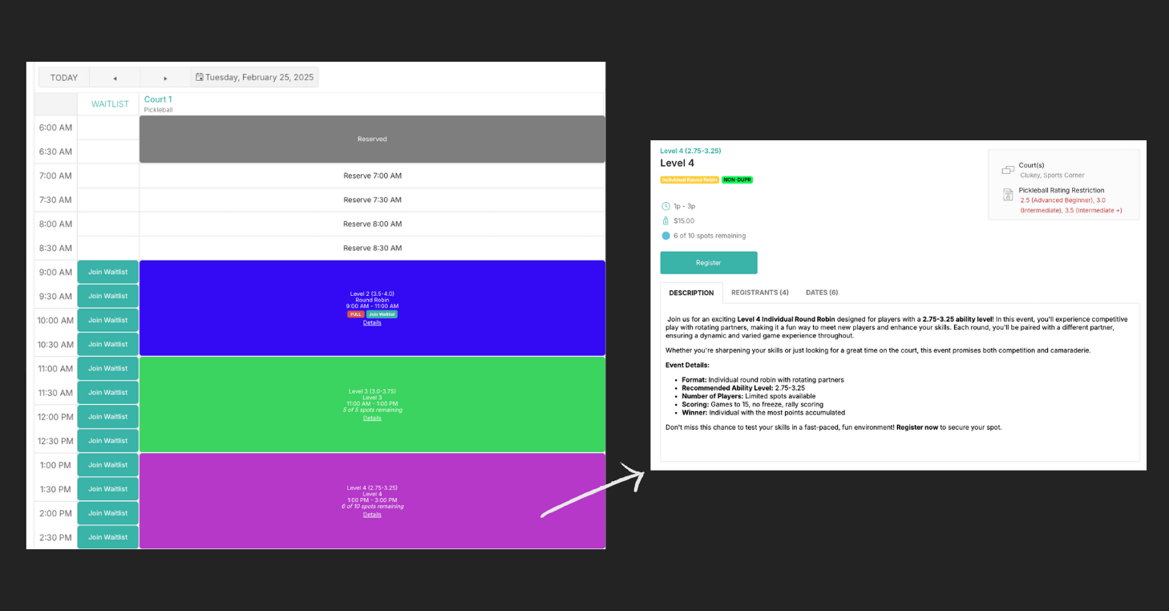The image size is (1169, 611).
Task: Click Join Waitlist badge inside Level 2 event
Action: (x=382, y=314)
